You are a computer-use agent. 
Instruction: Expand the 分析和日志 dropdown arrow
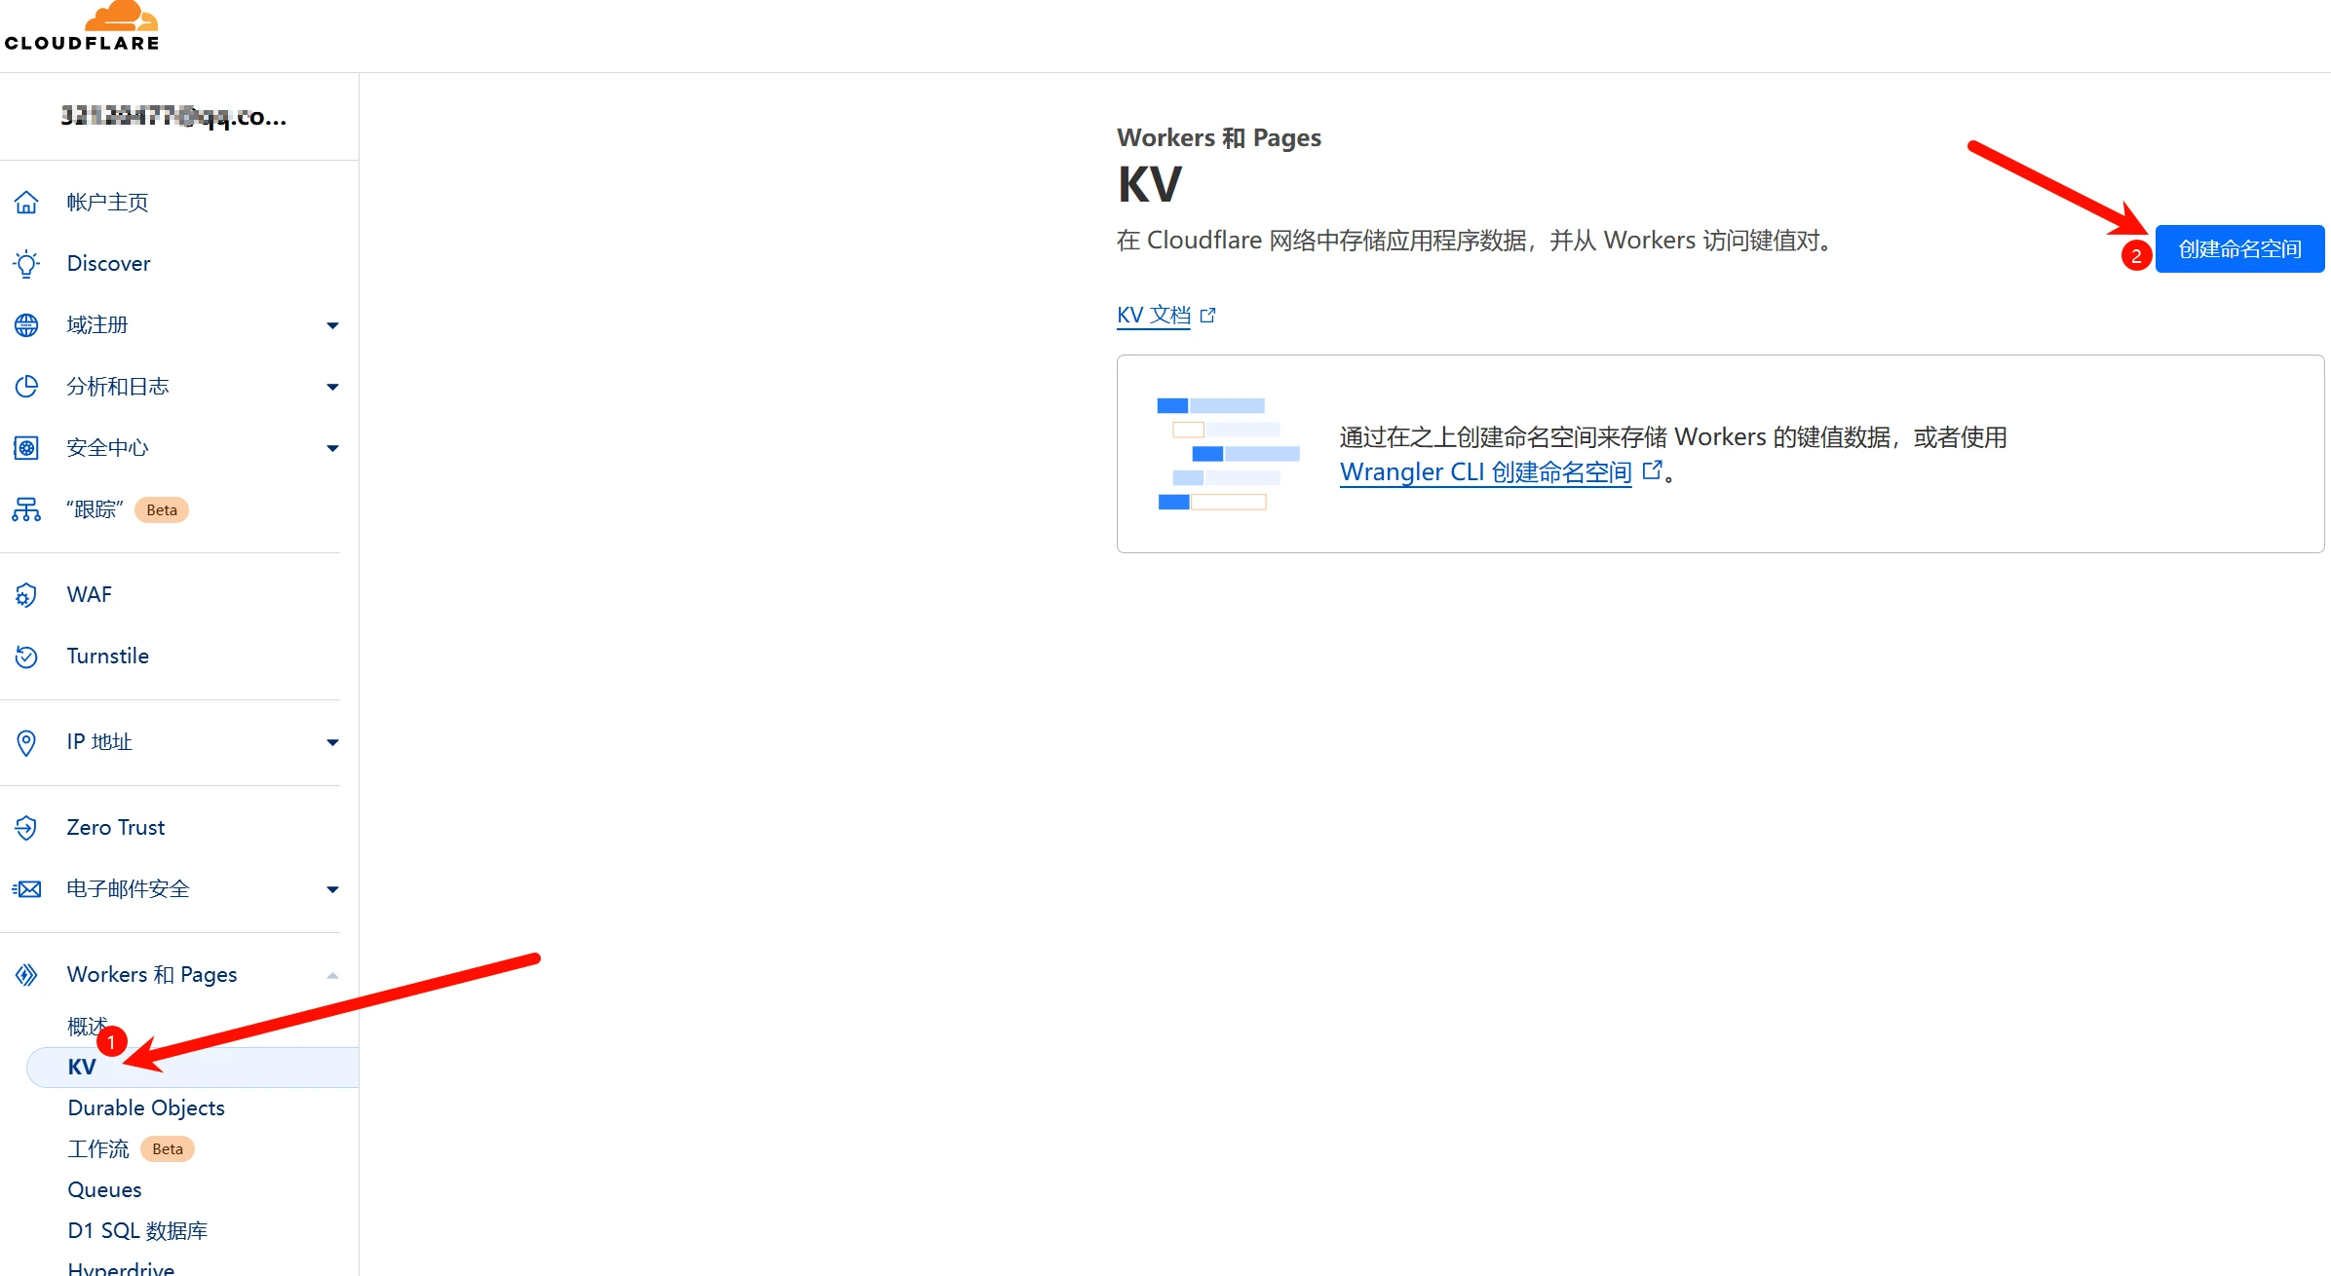332,387
